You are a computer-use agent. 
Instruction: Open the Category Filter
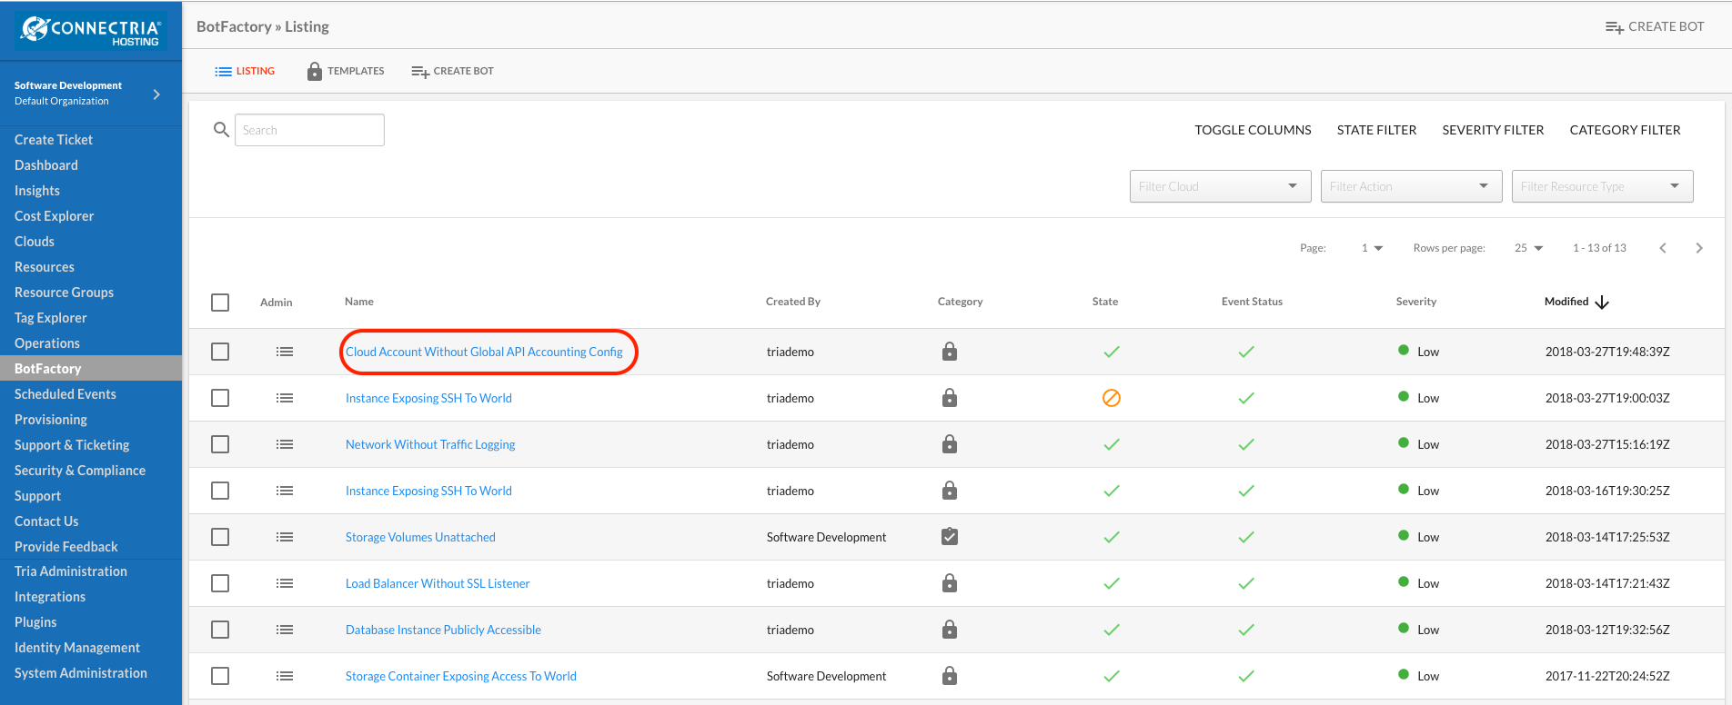click(1625, 130)
